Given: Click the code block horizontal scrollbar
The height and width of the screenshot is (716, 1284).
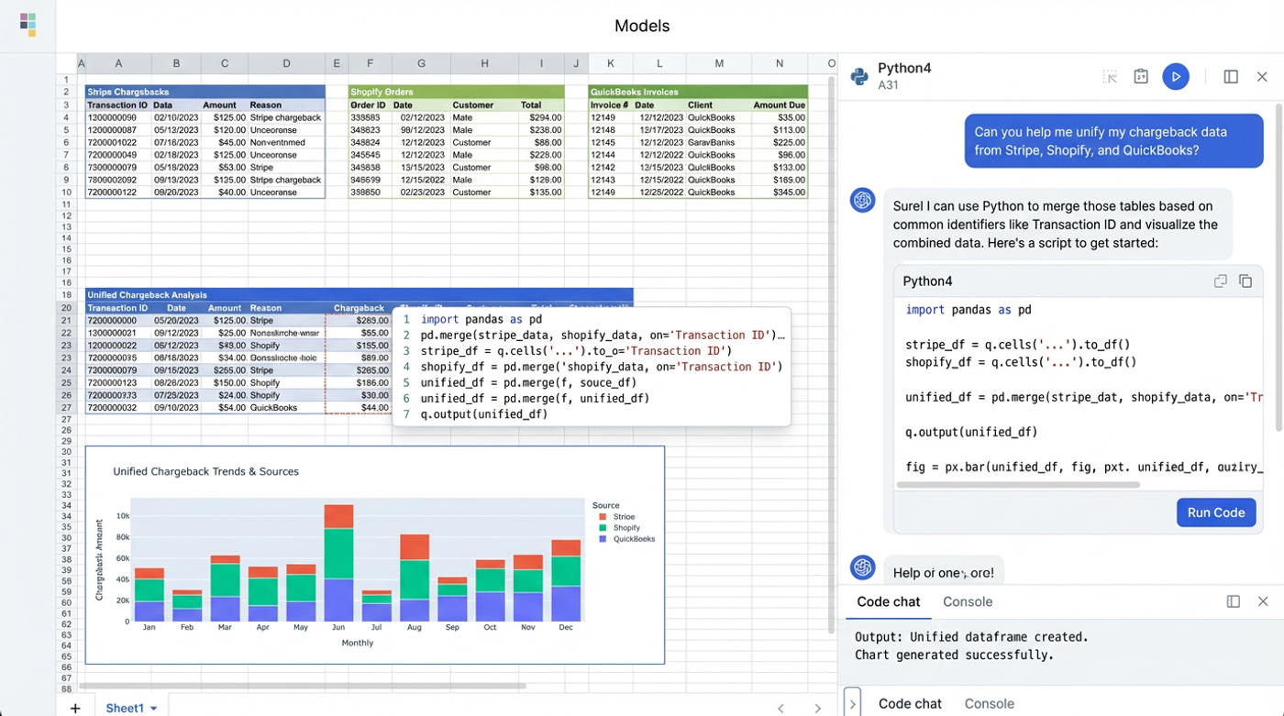Looking at the screenshot, I should coord(1018,484).
